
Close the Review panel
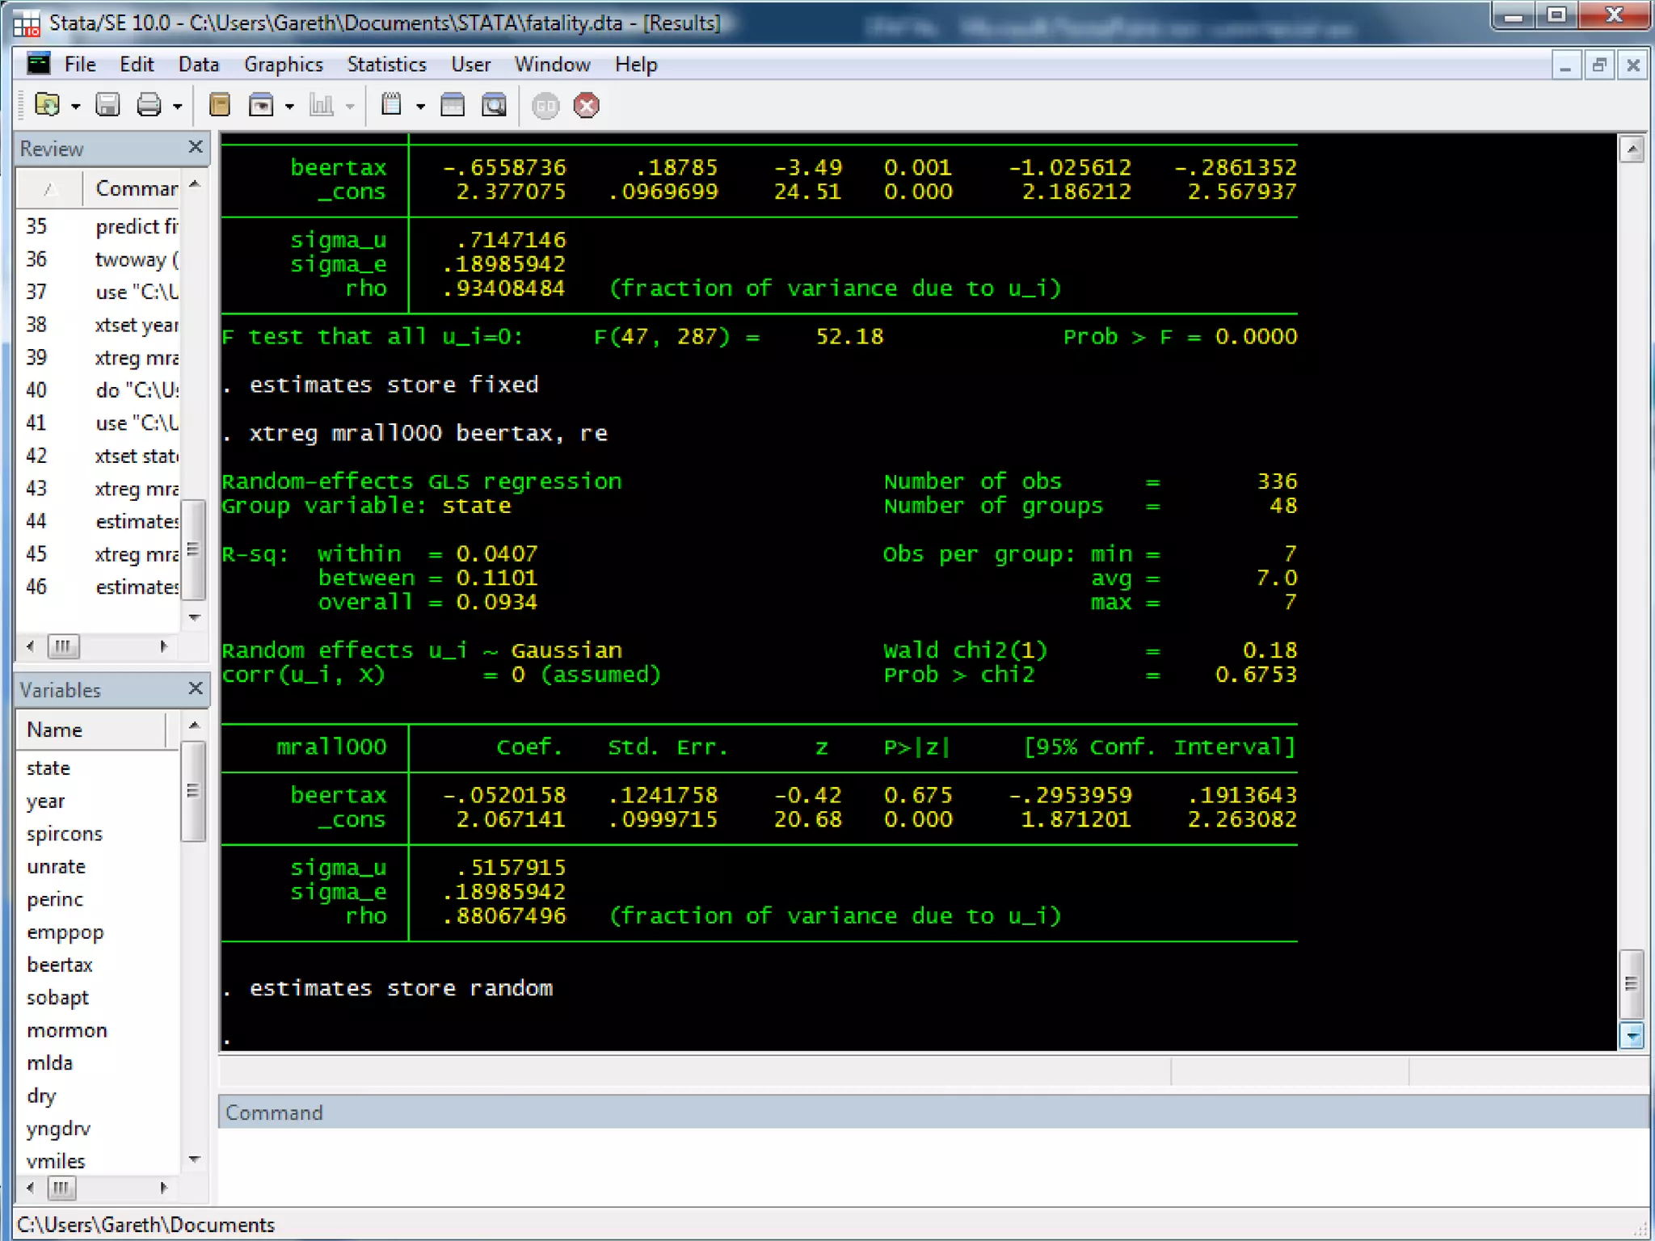click(x=195, y=147)
